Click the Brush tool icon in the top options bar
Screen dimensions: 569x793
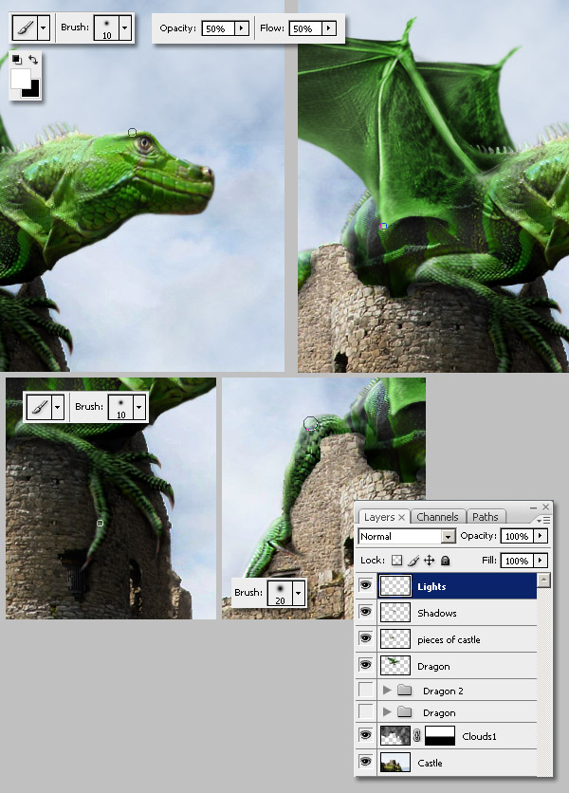click(x=26, y=28)
